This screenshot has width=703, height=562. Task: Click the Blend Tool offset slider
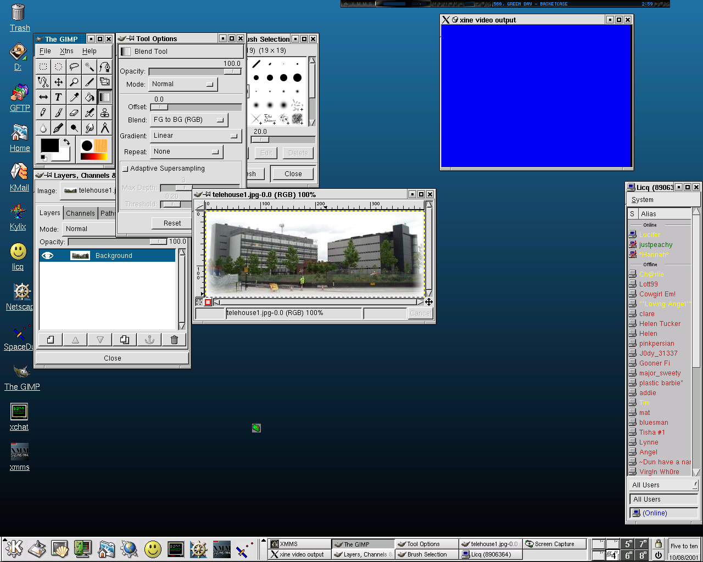coord(196,107)
